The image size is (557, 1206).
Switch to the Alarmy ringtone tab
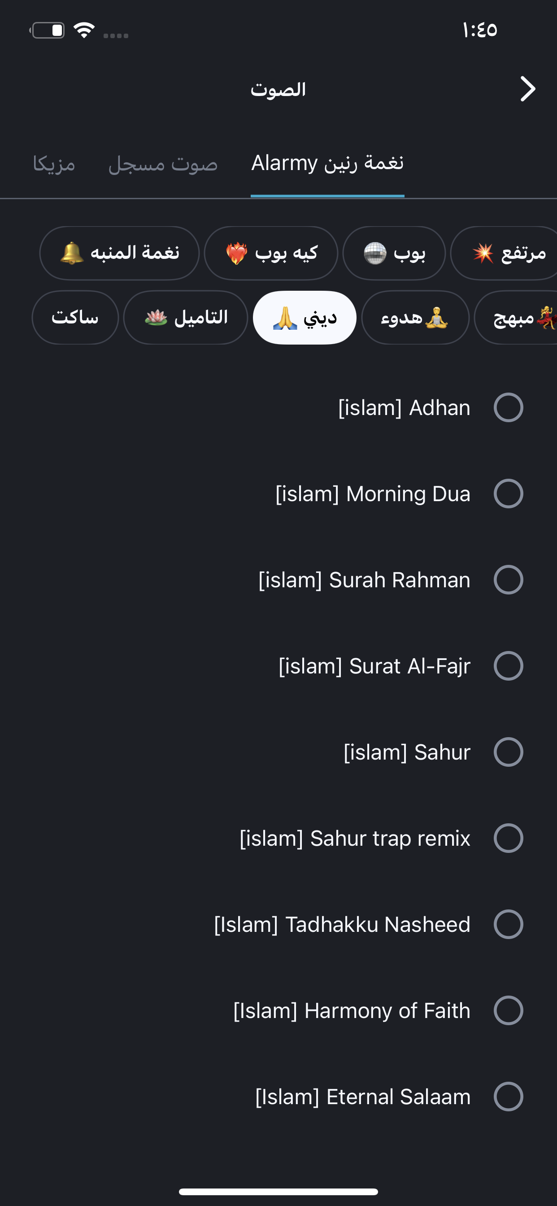point(327,163)
